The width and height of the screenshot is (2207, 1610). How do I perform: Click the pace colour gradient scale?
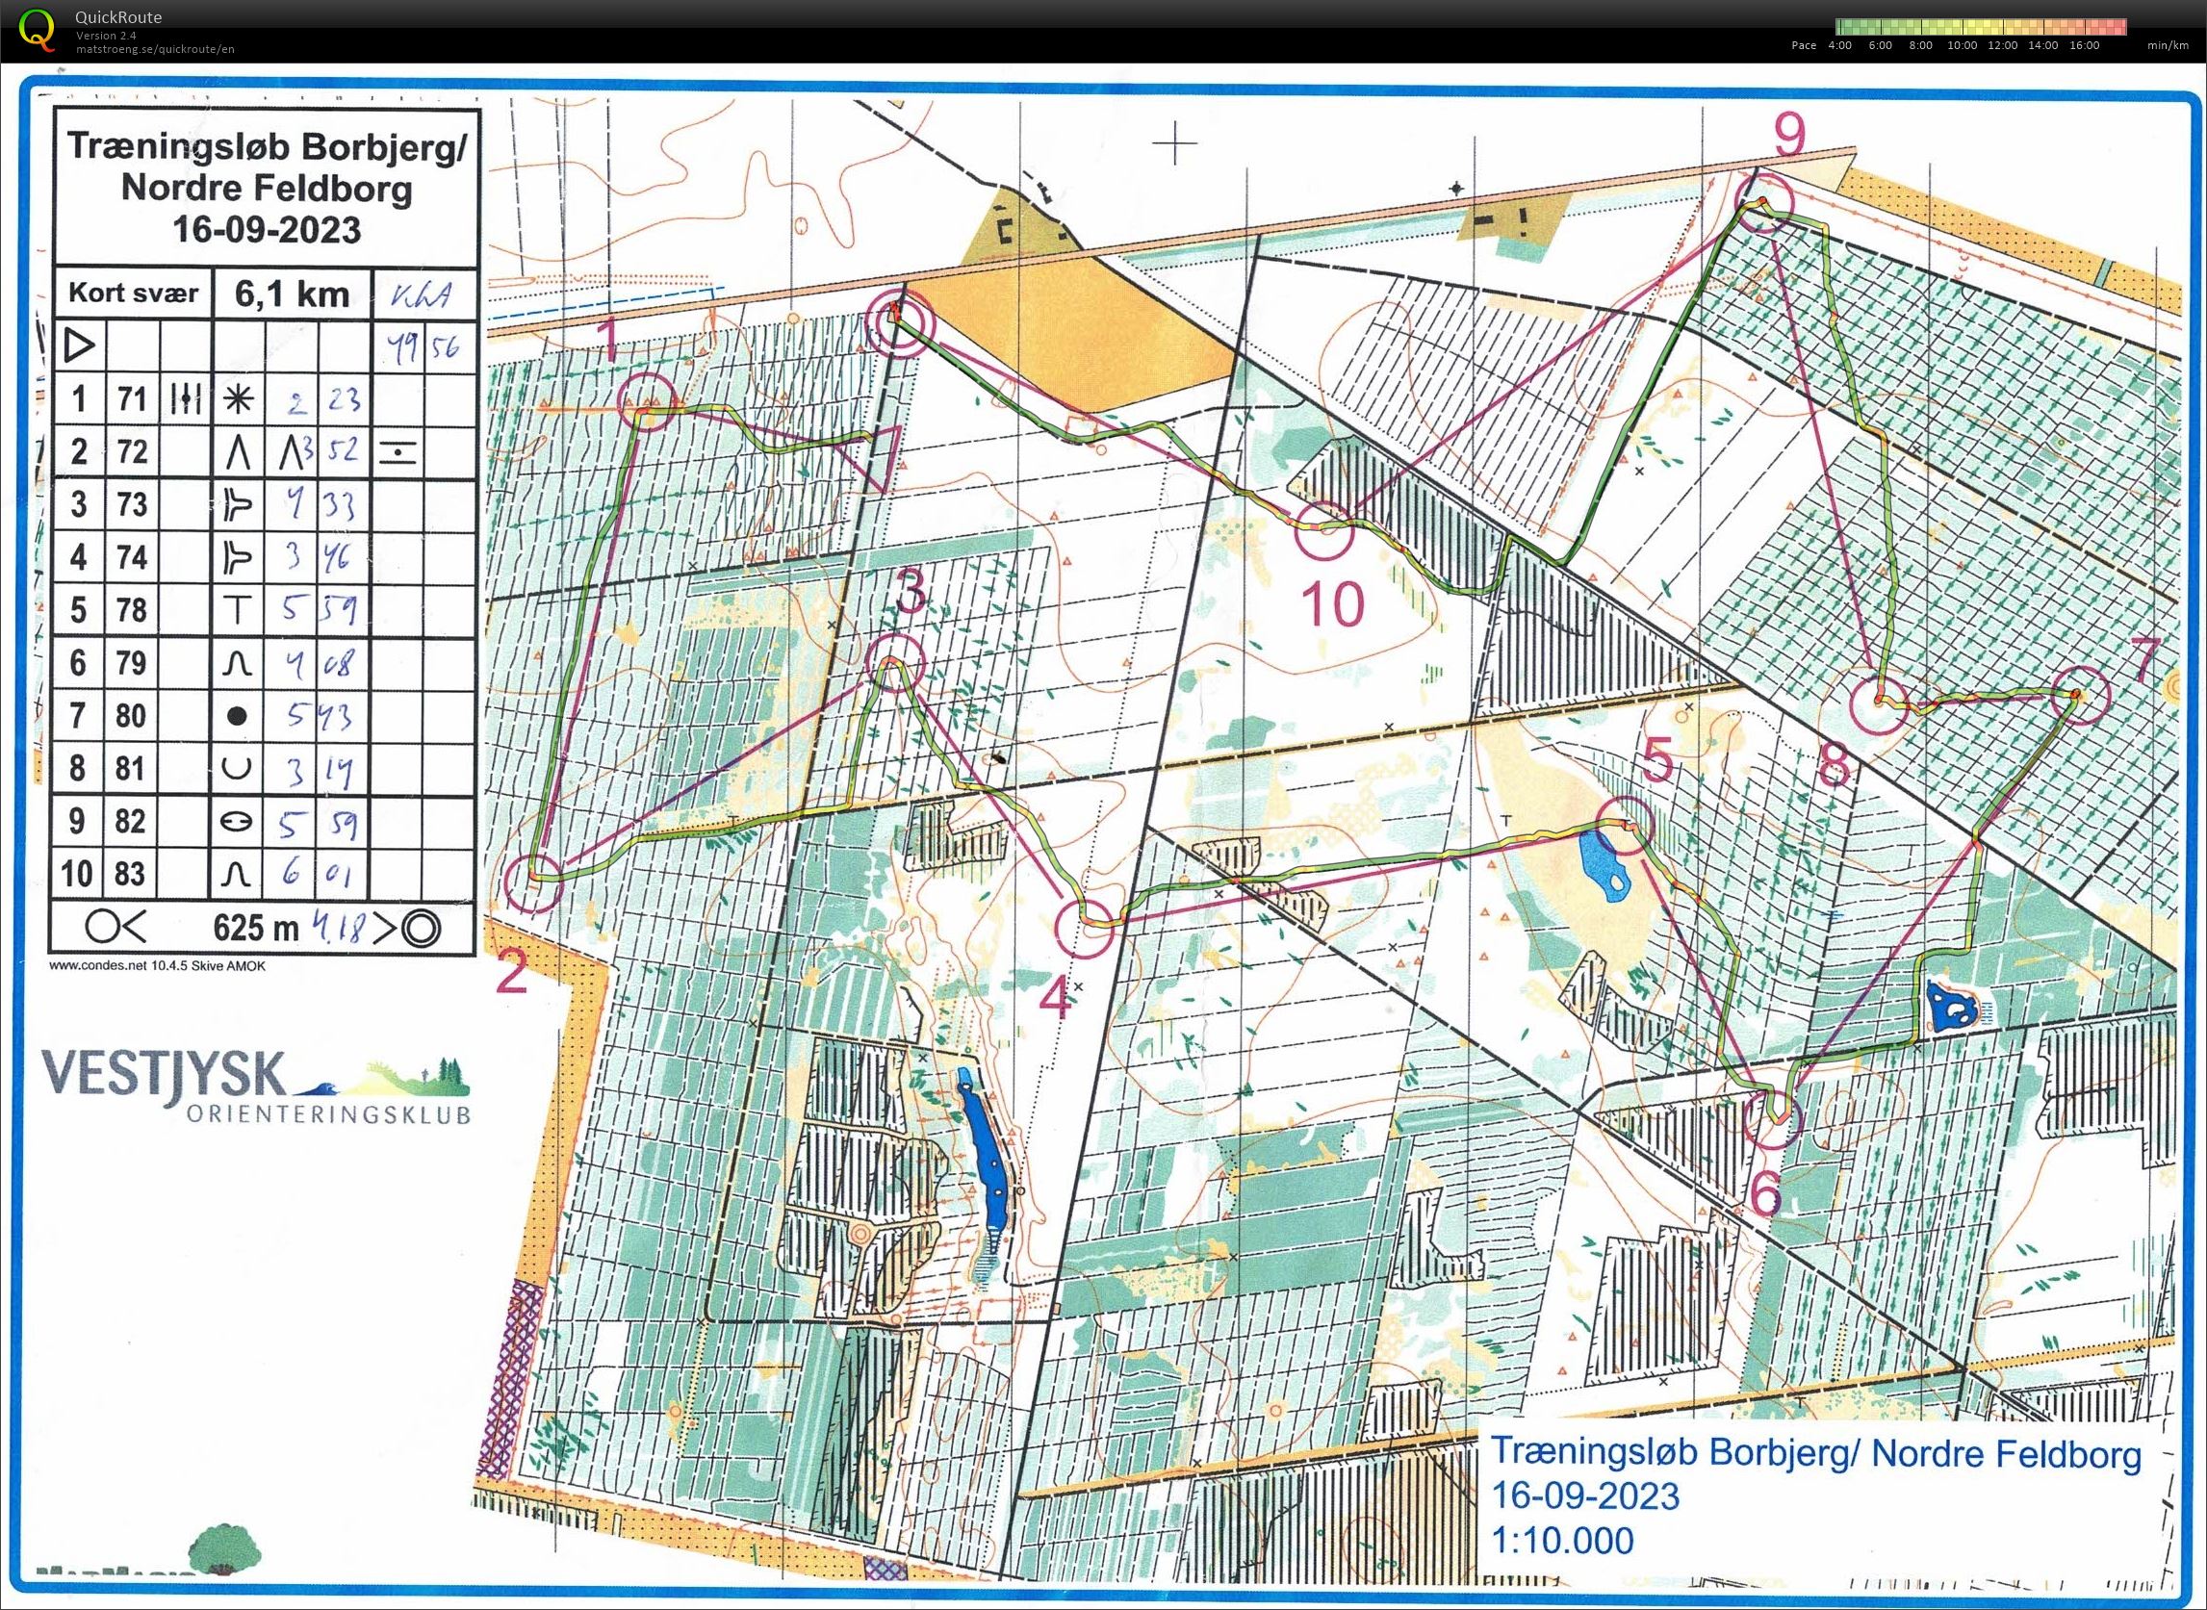click(1981, 26)
